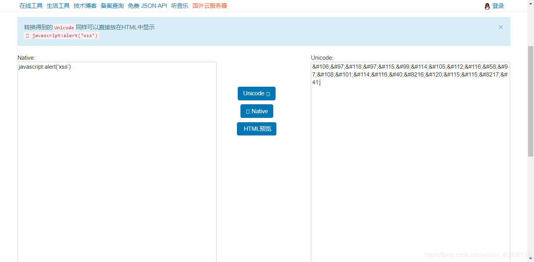
Task: Open 听音乐 link
Action: (180, 6)
